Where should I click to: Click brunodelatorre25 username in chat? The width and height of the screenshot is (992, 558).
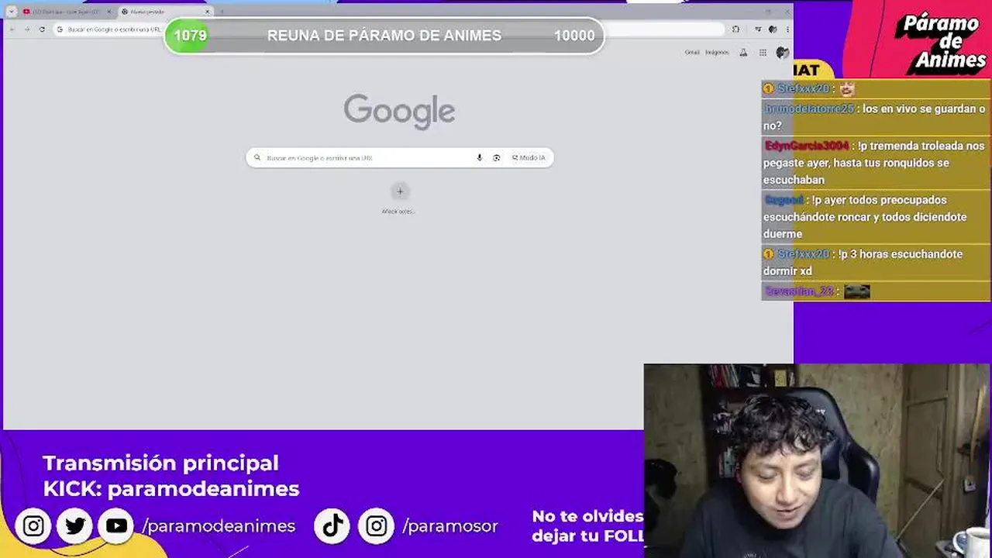pos(809,108)
